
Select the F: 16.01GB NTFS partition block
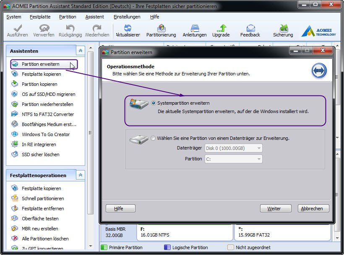[185, 232]
